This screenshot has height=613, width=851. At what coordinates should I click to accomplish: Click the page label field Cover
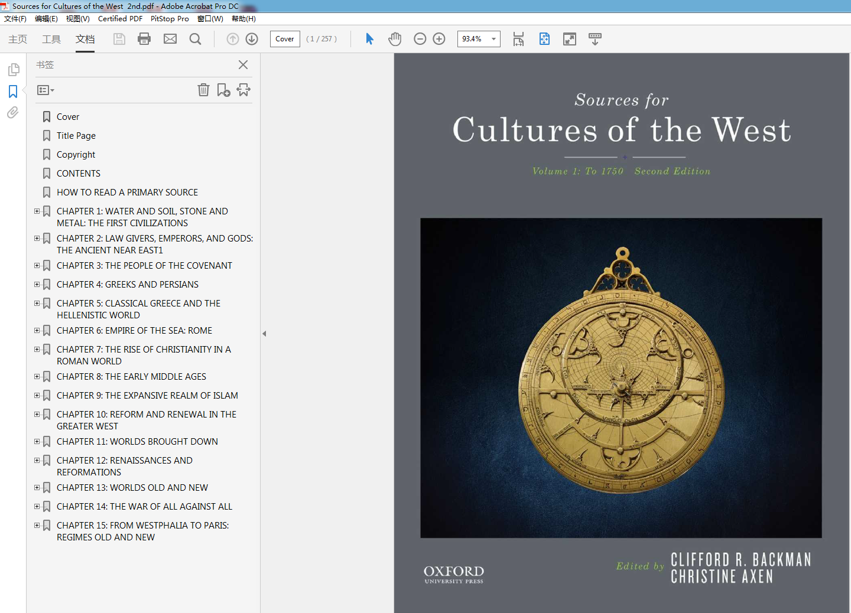click(x=285, y=39)
